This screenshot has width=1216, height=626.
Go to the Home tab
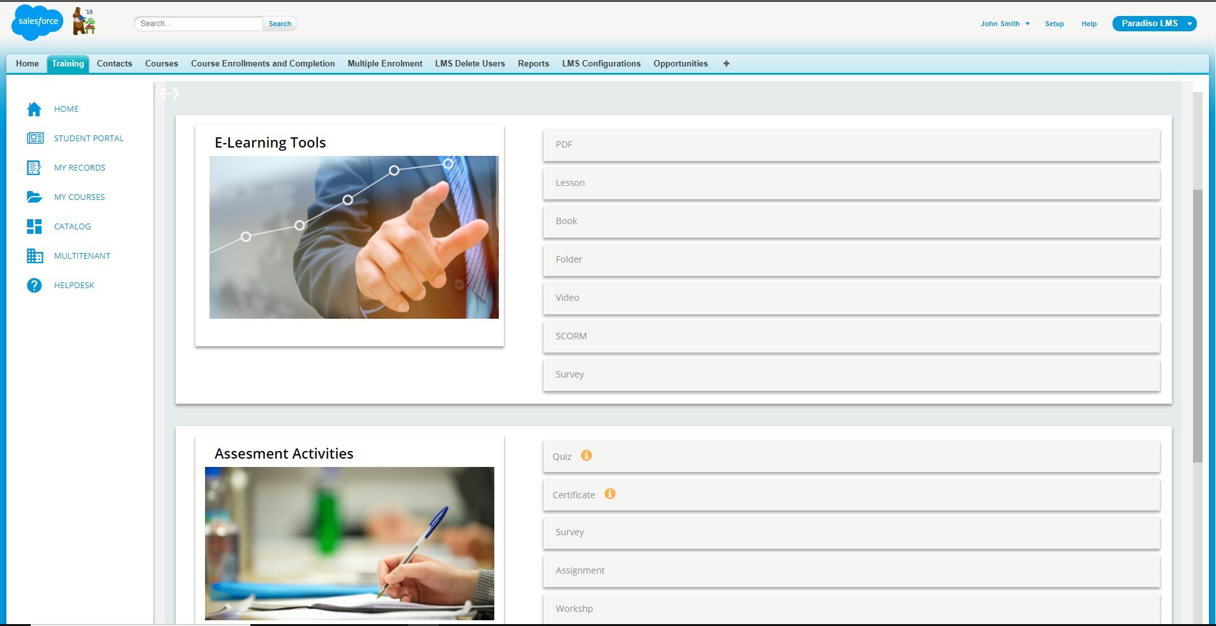[27, 63]
